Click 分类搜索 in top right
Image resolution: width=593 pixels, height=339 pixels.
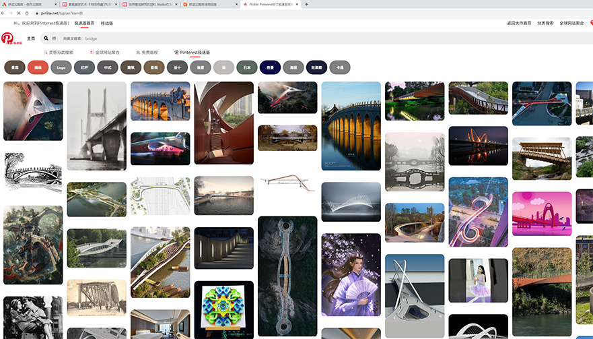545,23
